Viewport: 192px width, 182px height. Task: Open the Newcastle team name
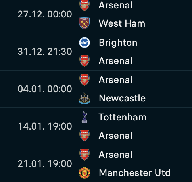pyautogui.click(x=122, y=98)
